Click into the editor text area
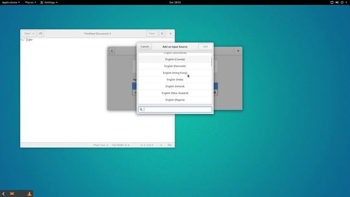 (x=97, y=90)
